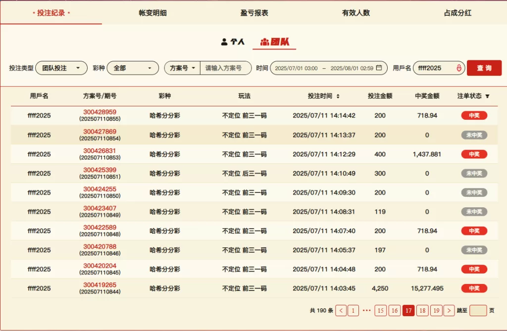
Task: Click the 1,437.881 winning amount cell
Action: [427, 154]
